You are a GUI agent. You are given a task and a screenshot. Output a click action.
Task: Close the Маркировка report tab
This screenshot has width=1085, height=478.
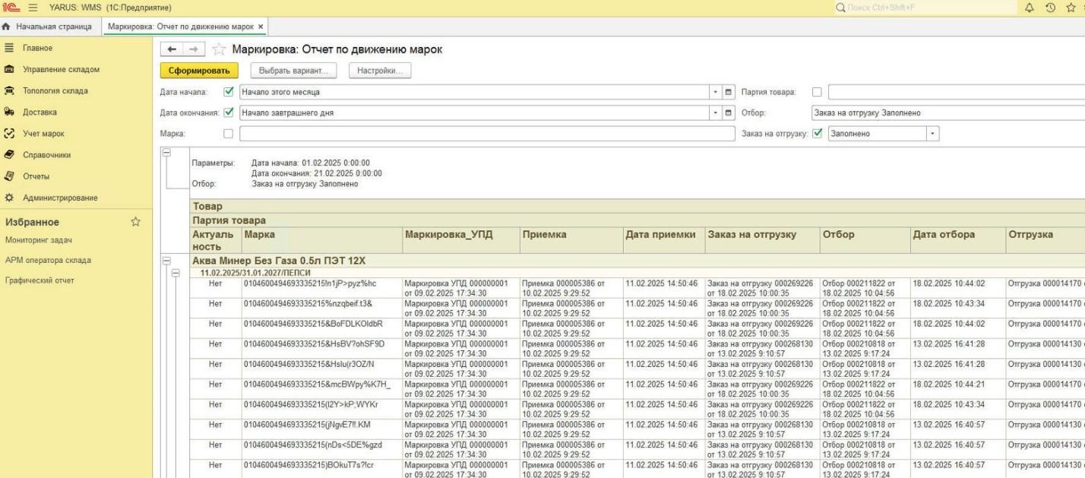[x=261, y=27]
